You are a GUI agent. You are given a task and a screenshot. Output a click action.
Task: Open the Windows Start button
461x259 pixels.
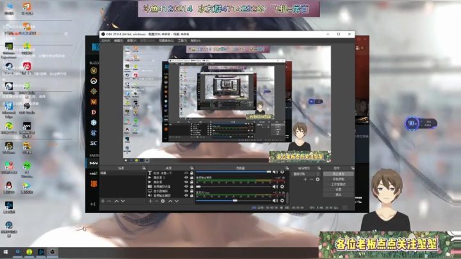(x=5, y=252)
